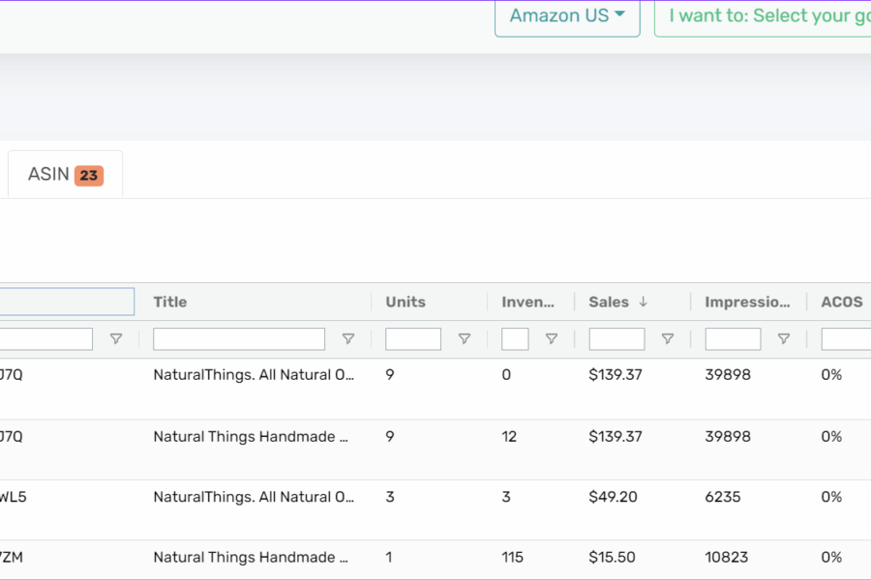Image resolution: width=871 pixels, height=580 pixels.
Task: Click into the Title filter text box
Action: click(239, 338)
